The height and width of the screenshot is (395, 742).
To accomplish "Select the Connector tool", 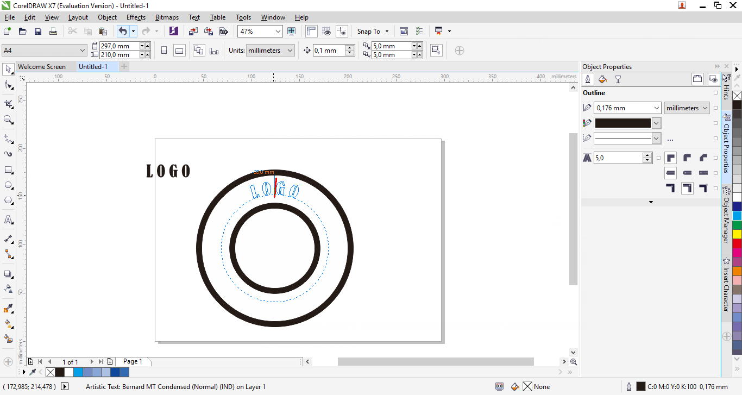I will point(8,254).
